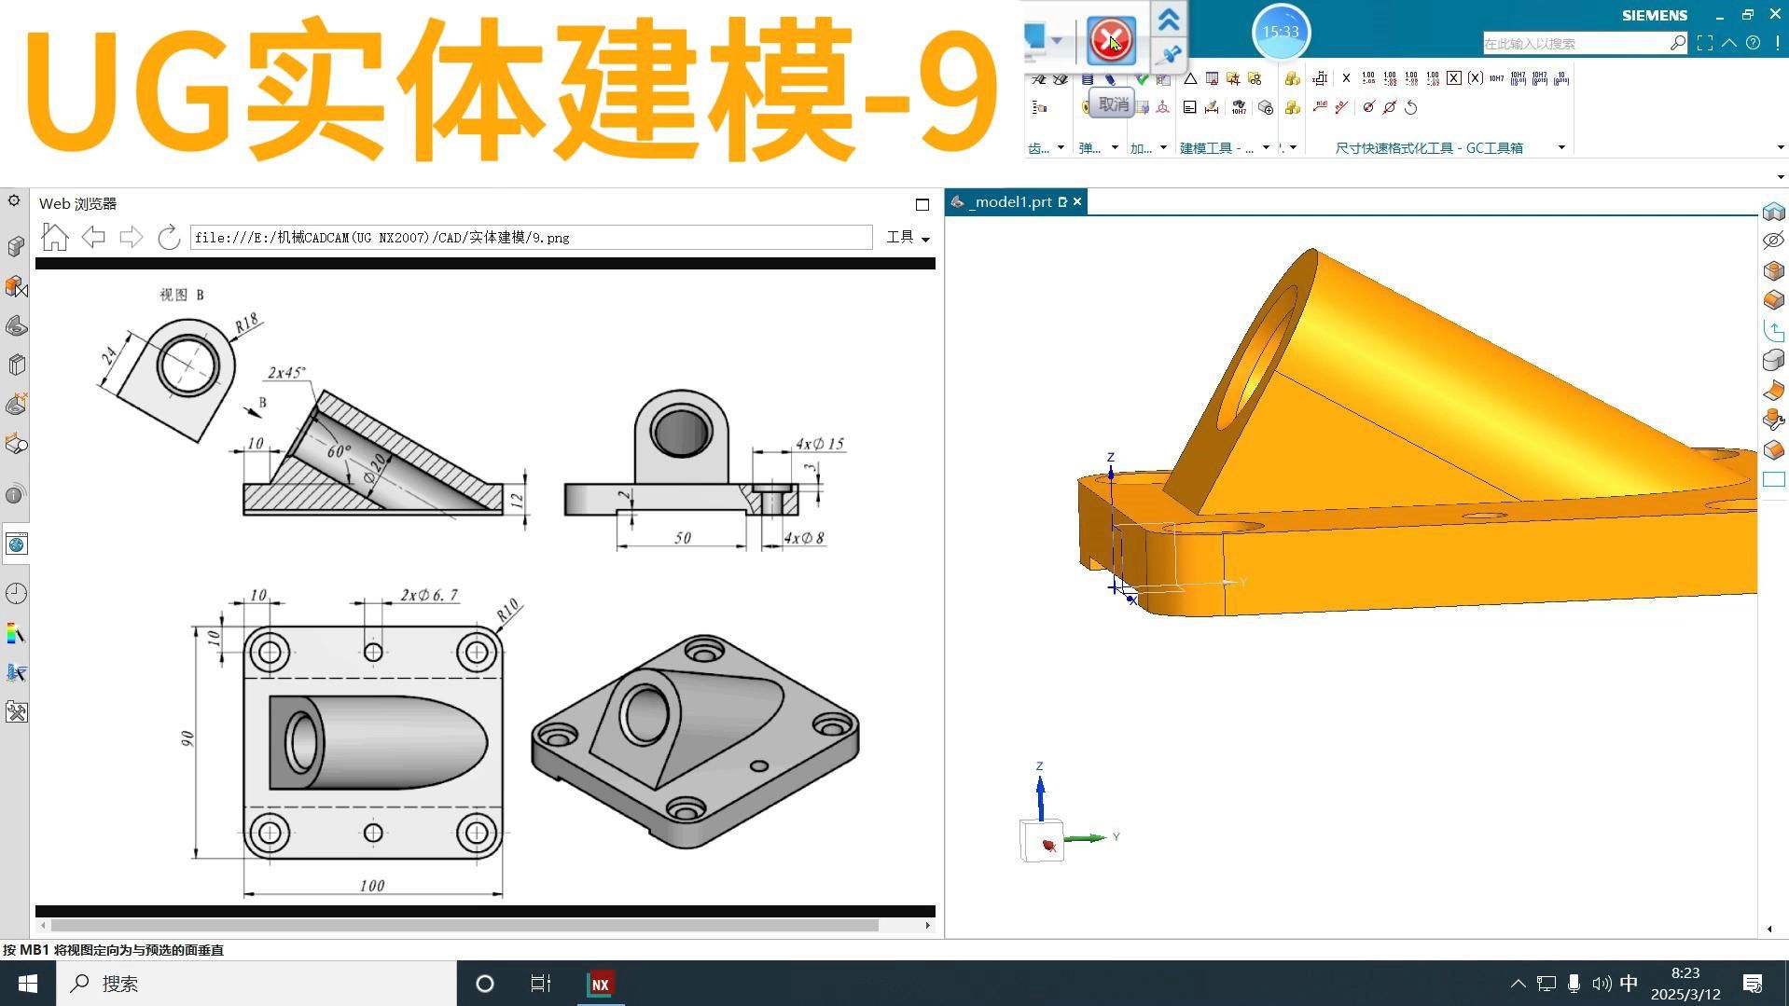Select the measure tool showing 10H7 in ribbon
The image size is (1789, 1006).
1240,108
